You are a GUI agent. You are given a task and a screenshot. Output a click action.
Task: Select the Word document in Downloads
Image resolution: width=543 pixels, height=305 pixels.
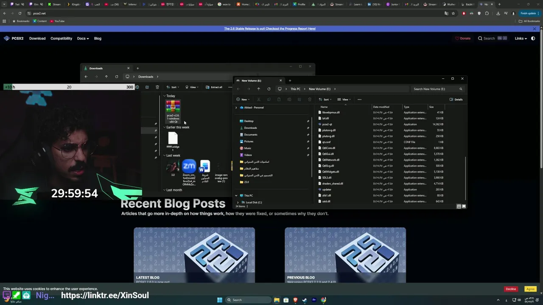pos(205,171)
